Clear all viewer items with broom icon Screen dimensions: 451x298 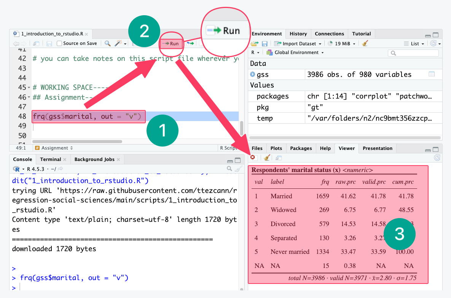[x=267, y=158]
